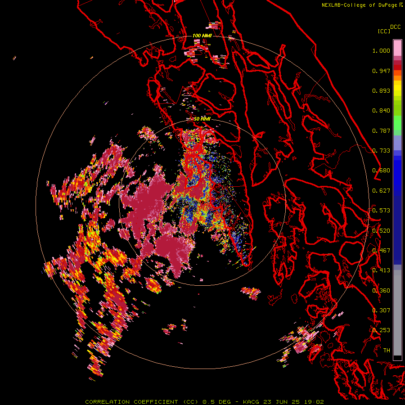The image size is (405, 405).
Task: Click the 0.733 scale value
Action: [x=381, y=151]
